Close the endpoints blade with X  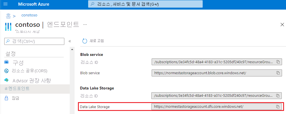coord(282,25)
